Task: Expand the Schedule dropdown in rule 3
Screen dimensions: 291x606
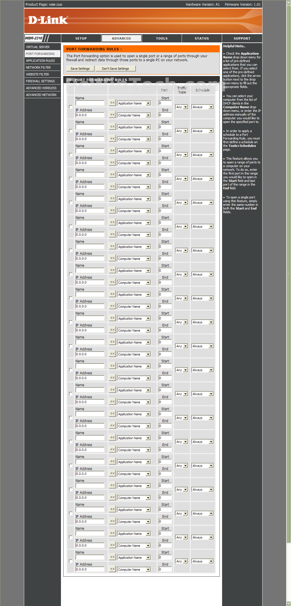Action: 202,155
